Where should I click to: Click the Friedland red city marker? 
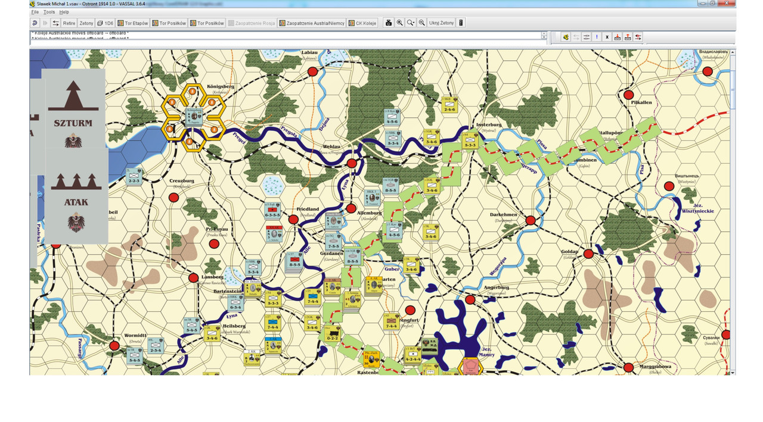[x=293, y=220]
